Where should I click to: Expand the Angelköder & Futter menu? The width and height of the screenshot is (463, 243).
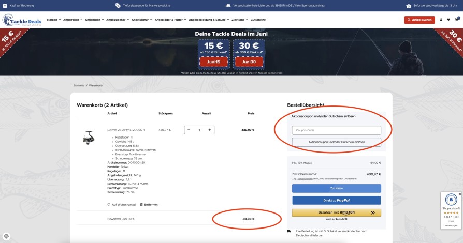[x=170, y=20]
